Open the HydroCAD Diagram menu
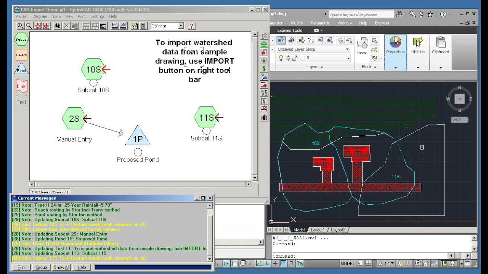Image resolution: width=488 pixels, height=274 pixels. (x=40, y=16)
